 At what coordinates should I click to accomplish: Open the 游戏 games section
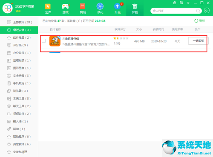(x=66, y=9)
